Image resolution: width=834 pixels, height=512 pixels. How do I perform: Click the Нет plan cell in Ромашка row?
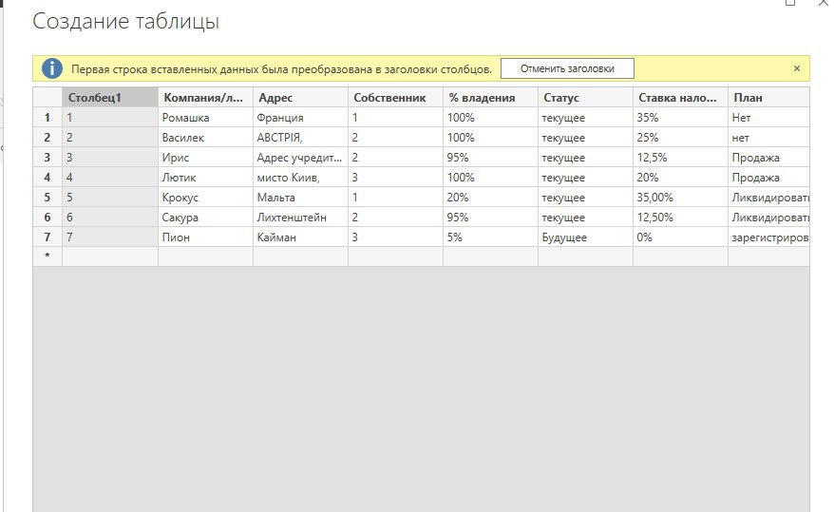(769, 118)
